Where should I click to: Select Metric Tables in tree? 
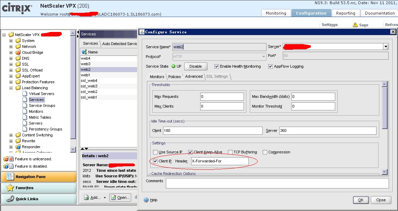[x=40, y=117]
